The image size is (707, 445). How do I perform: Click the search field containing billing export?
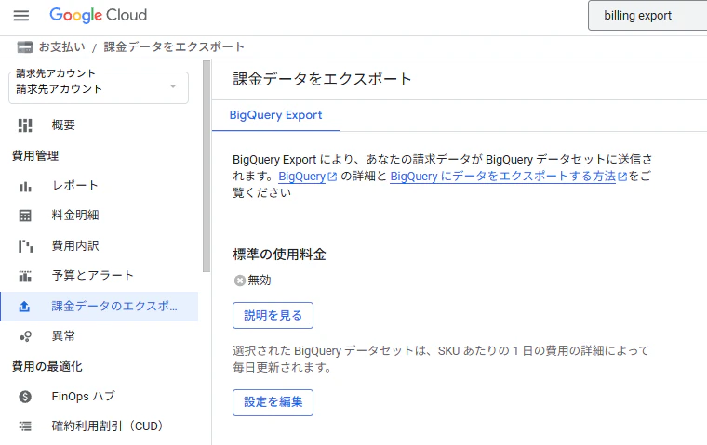[647, 16]
